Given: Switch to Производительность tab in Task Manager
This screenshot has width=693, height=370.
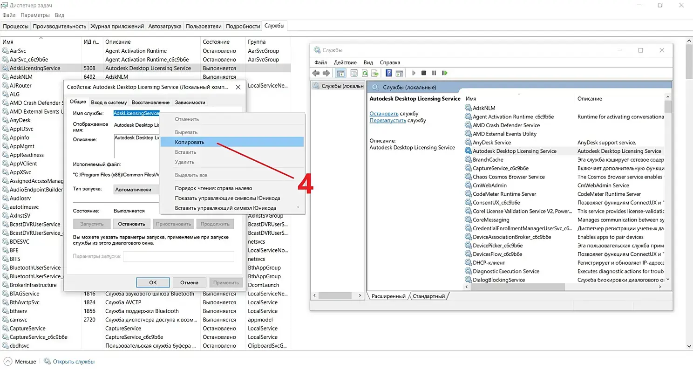Looking at the screenshot, I should point(60,26).
